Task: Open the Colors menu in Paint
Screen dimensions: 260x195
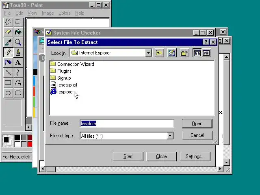Action: pos(65,13)
